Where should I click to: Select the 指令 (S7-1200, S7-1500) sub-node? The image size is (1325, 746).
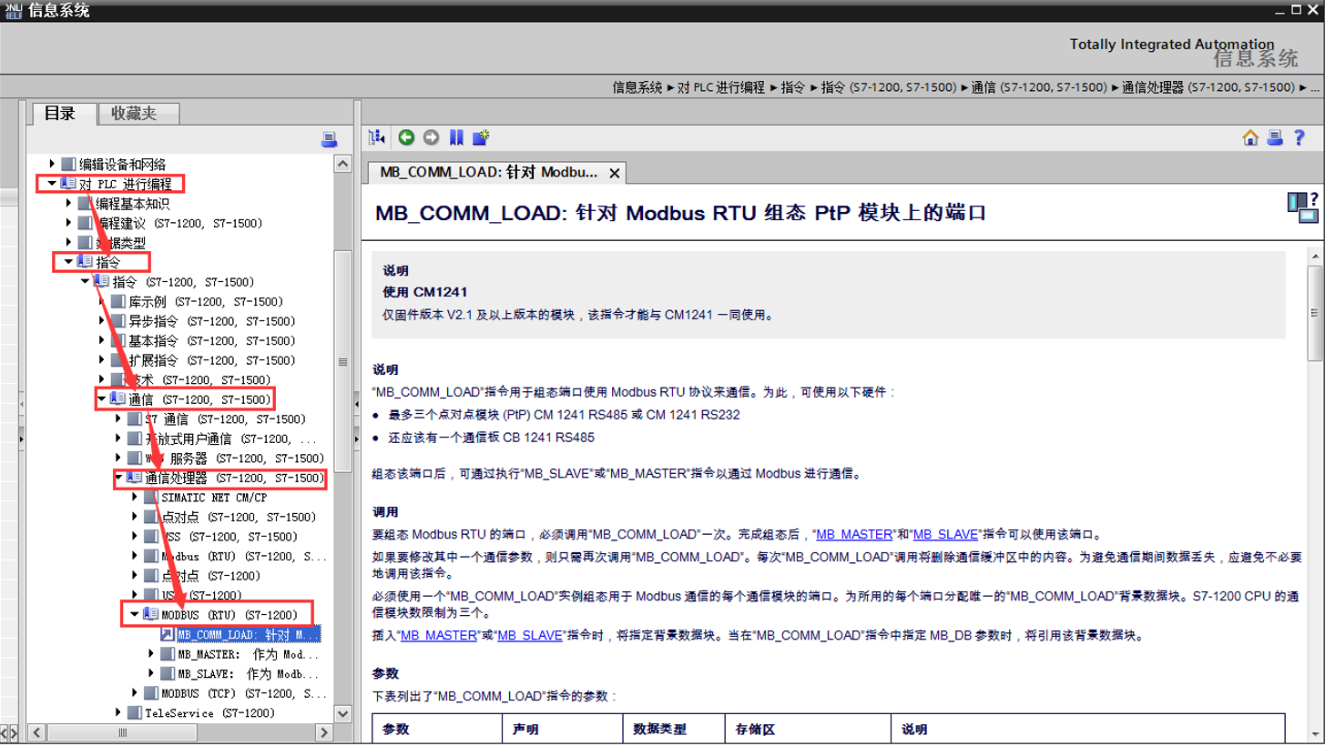(184, 282)
